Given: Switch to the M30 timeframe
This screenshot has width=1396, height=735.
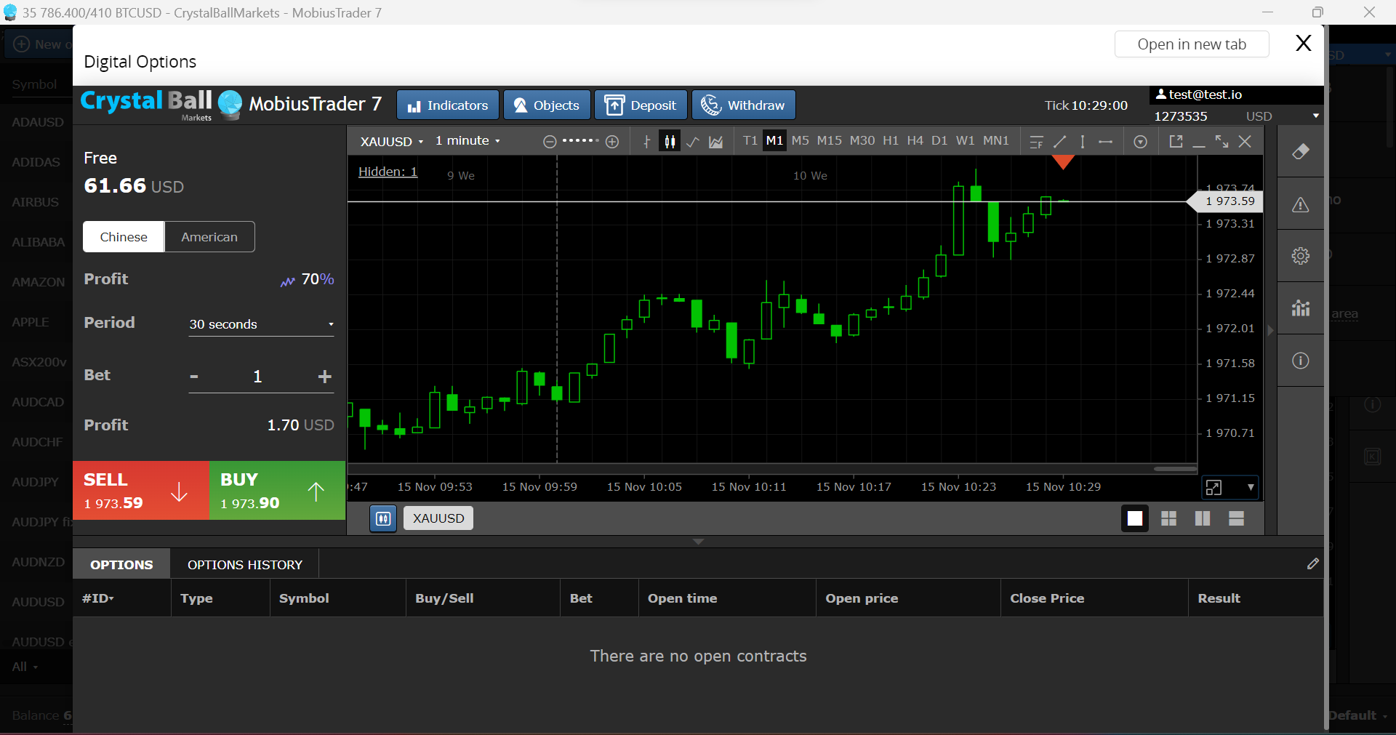Looking at the screenshot, I should click(x=862, y=141).
